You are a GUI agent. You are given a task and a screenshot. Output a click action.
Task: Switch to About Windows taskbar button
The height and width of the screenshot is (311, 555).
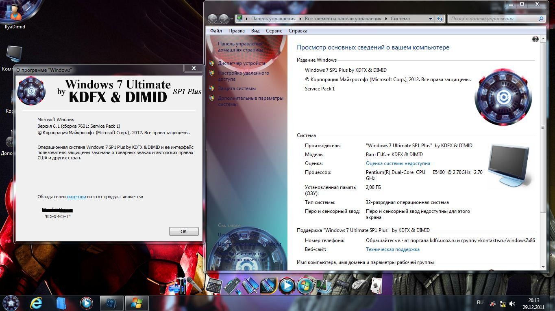pos(137,303)
